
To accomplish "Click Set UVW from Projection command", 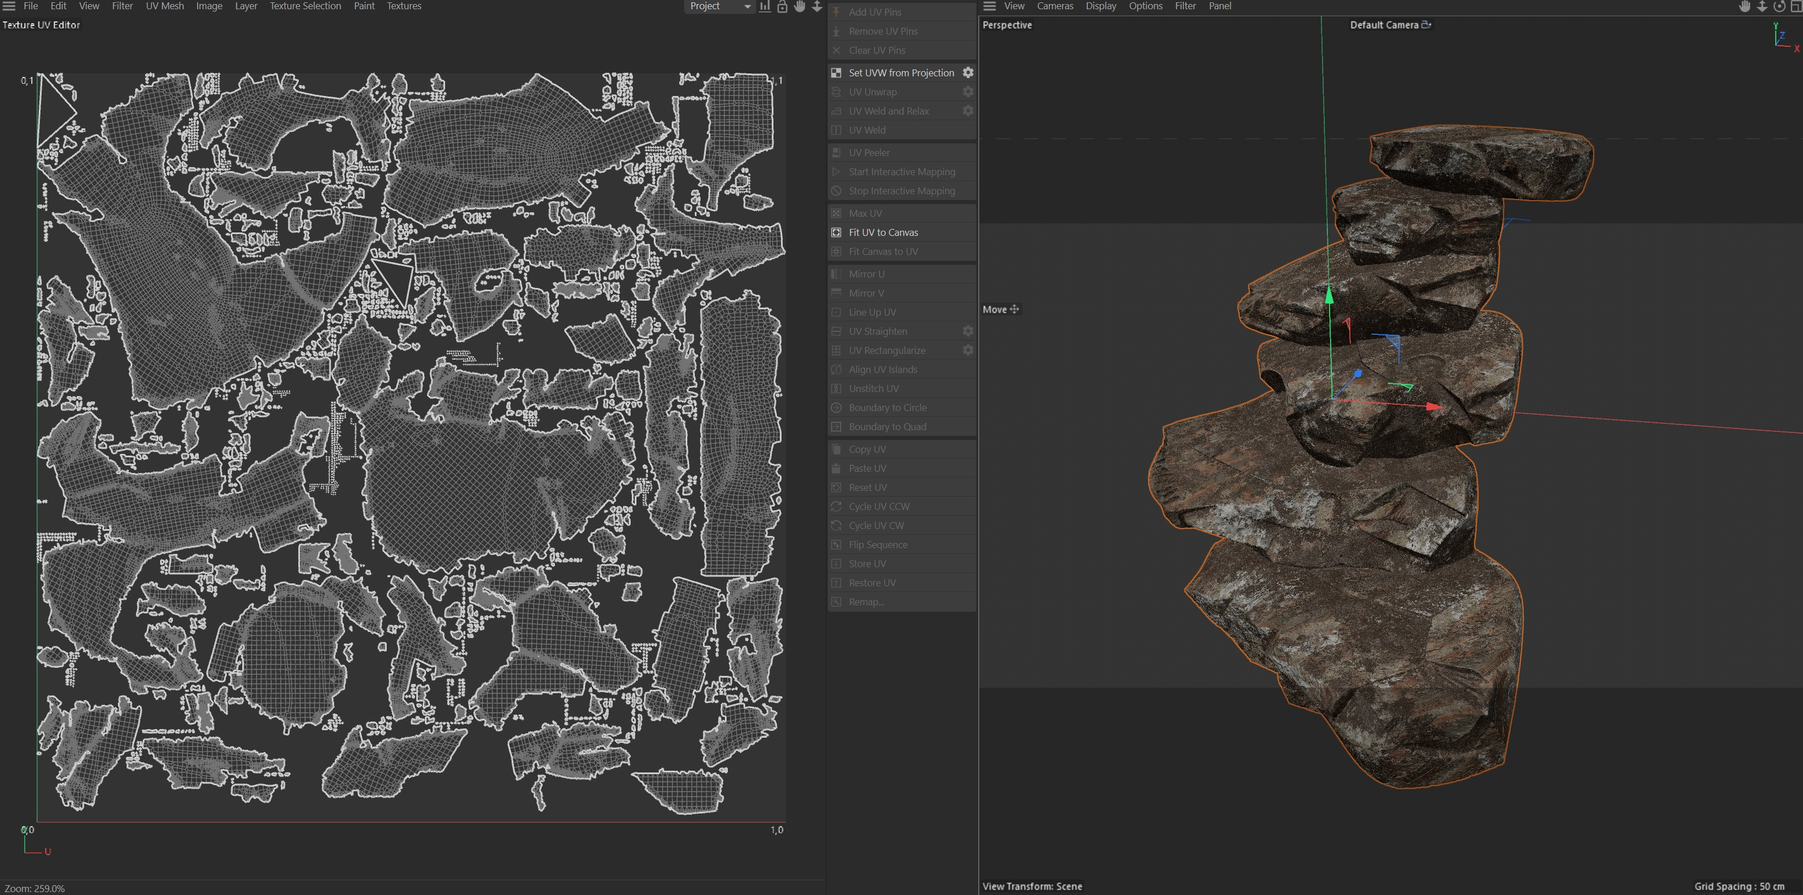I will pyautogui.click(x=901, y=73).
